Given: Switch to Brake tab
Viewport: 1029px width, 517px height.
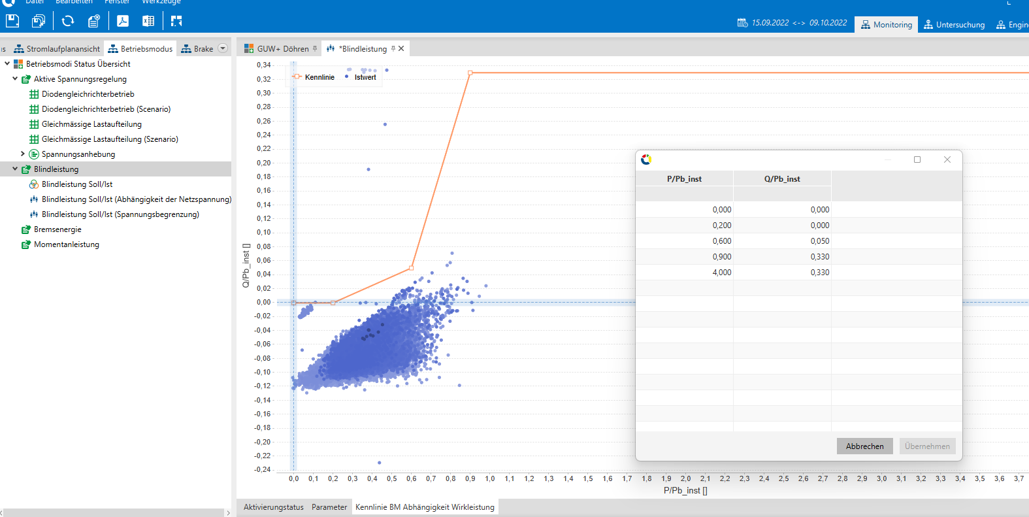Looking at the screenshot, I should (x=197, y=49).
